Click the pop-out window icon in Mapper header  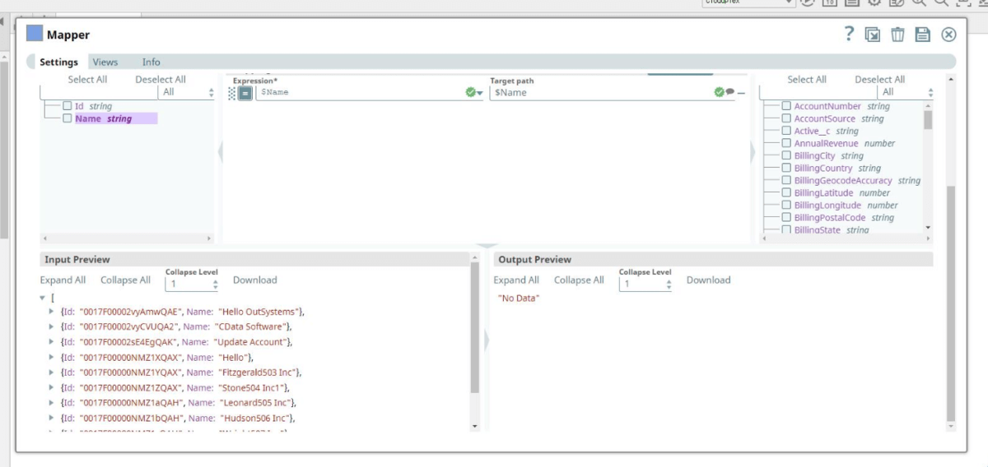click(873, 35)
